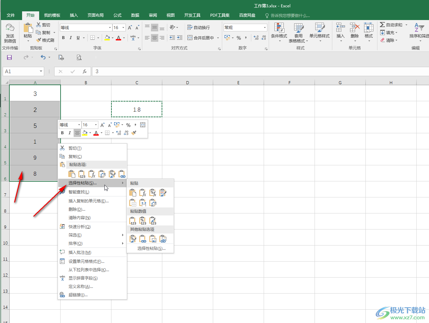Paste values and number formatting icon
Viewport: 429px width, 323px height.
click(143, 221)
